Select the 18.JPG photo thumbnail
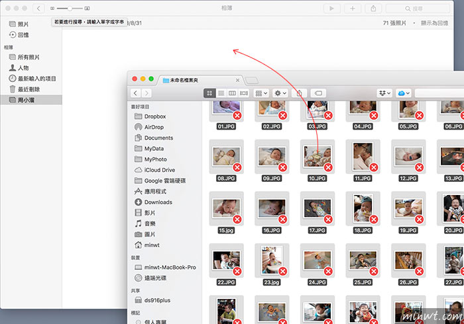 pos(363,209)
